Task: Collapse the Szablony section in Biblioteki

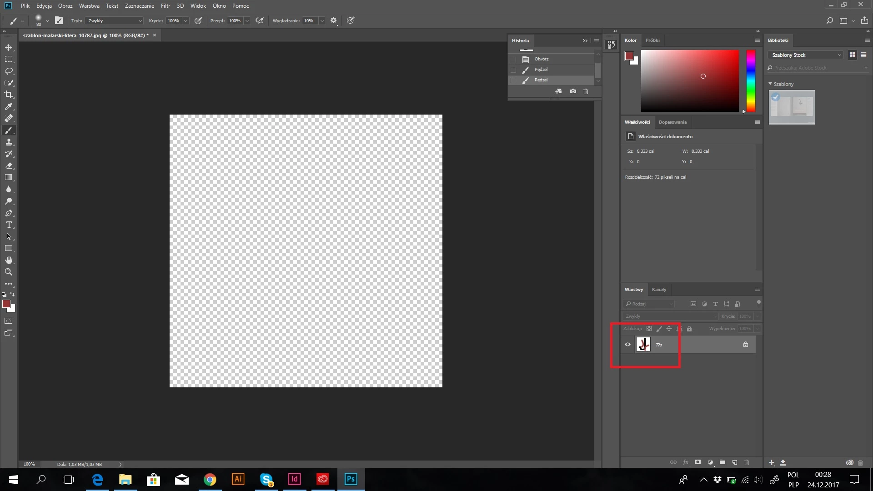Action: point(770,84)
